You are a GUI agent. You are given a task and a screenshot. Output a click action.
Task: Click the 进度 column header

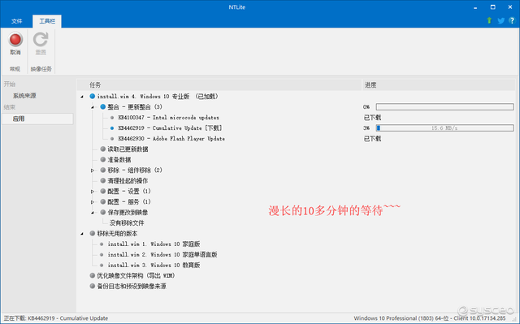coord(439,84)
